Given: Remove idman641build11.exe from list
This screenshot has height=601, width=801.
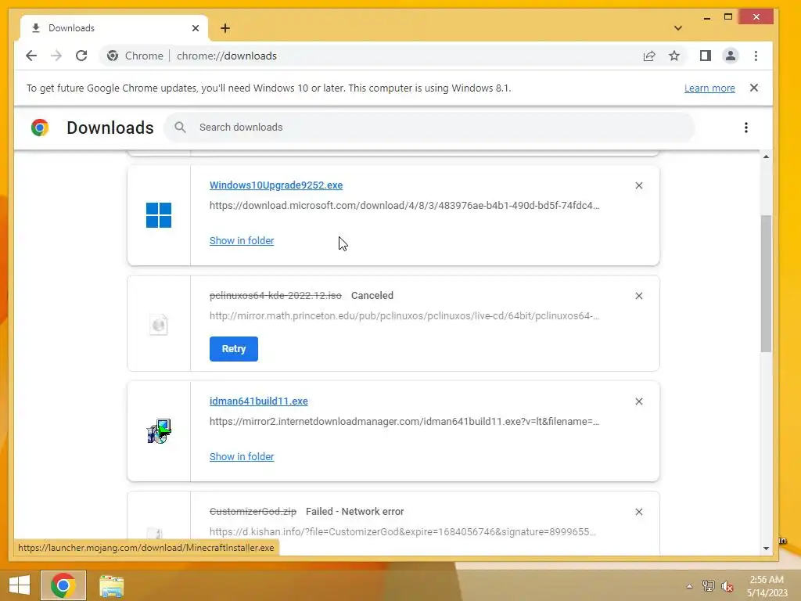Looking at the screenshot, I should pos(639,401).
